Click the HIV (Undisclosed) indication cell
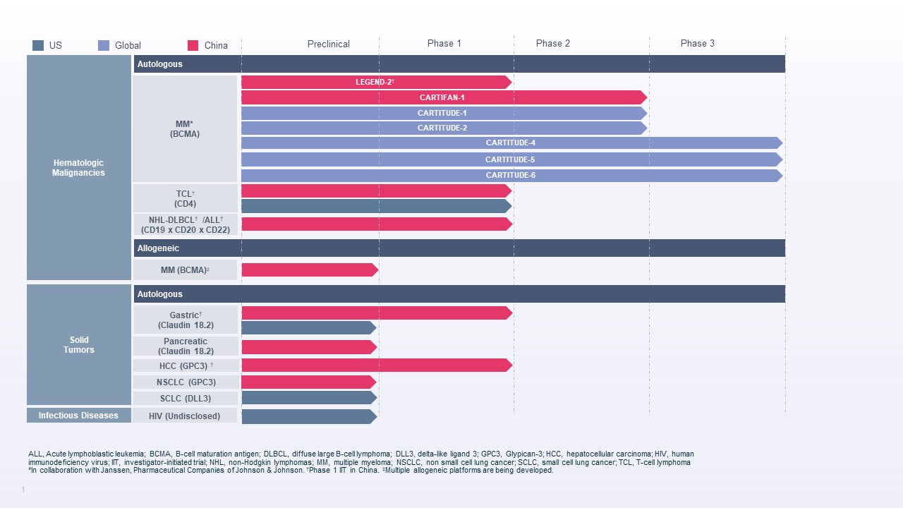The width and height of the screenshot is (903, 508). 185,416
